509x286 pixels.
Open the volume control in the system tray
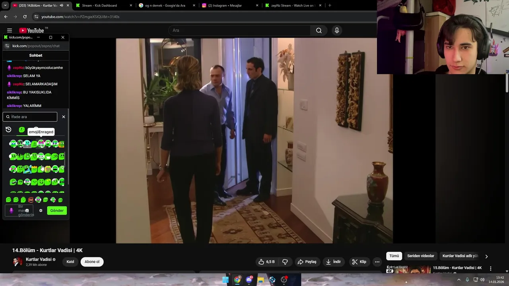tap(482, 280)
